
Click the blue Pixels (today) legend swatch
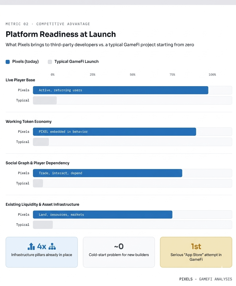[8, 62]
